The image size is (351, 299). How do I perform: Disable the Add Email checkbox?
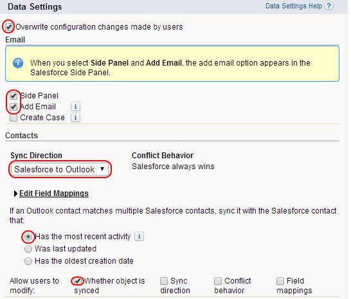coord(14,107)
